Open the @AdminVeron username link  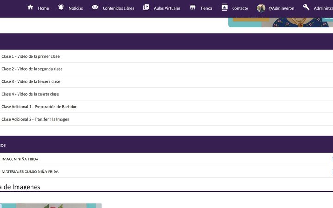[x=281, y=8]
